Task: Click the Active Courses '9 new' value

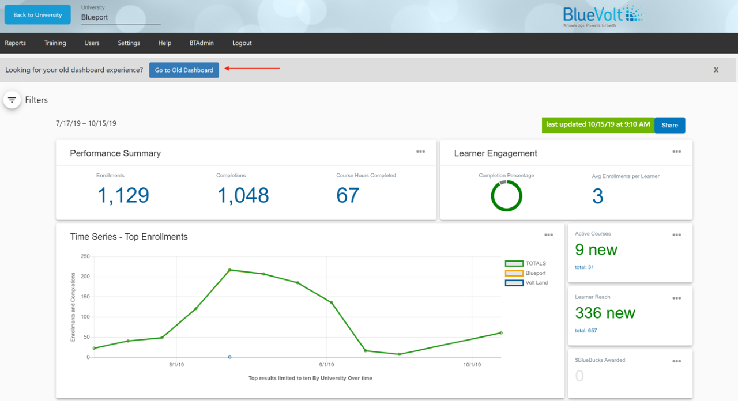Action: (x=596, y=249)
